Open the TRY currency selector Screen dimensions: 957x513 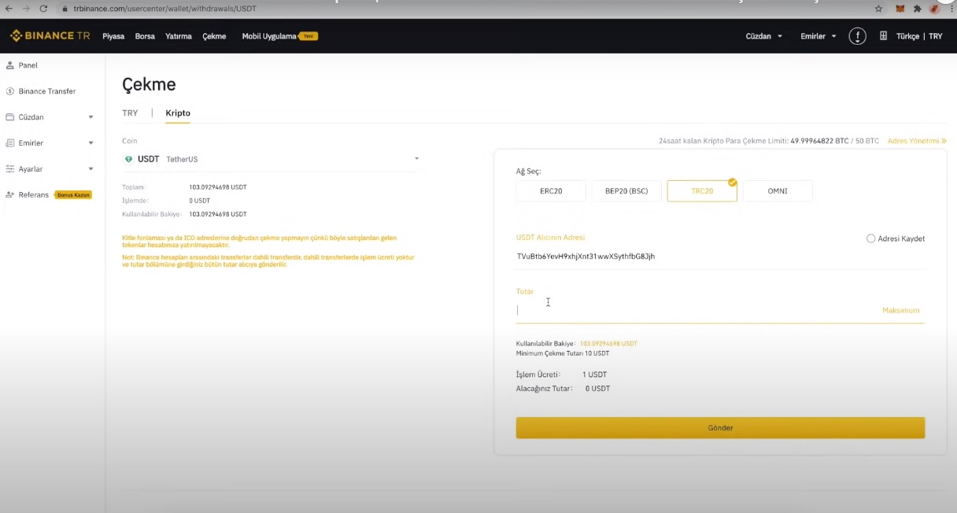(935, 36)
